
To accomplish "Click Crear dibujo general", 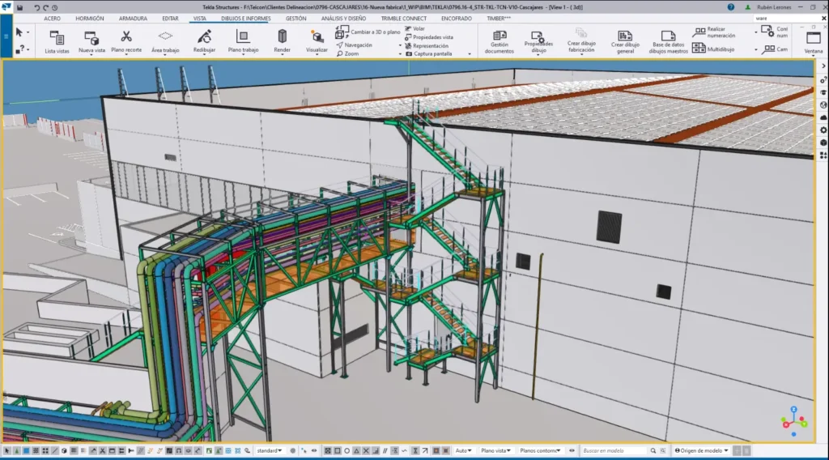I will point(625,42).
